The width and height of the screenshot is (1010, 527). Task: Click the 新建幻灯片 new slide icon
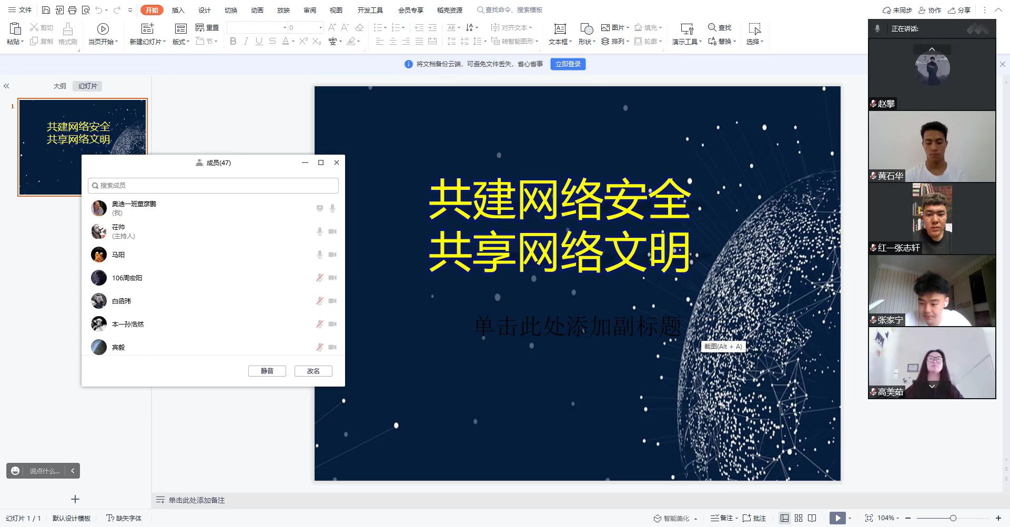coord(148,29)
